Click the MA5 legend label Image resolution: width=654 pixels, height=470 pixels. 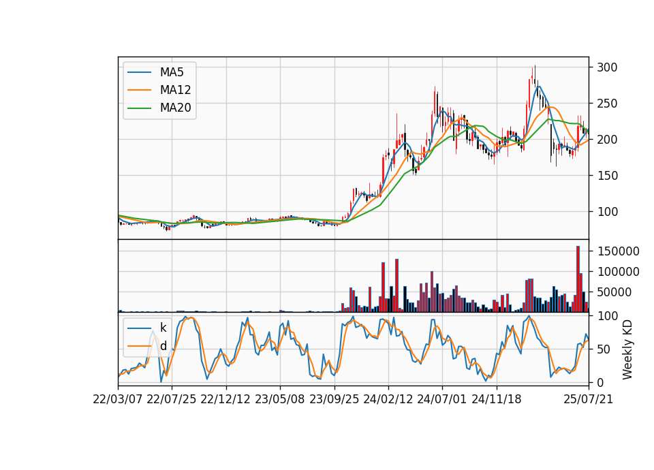172,72
